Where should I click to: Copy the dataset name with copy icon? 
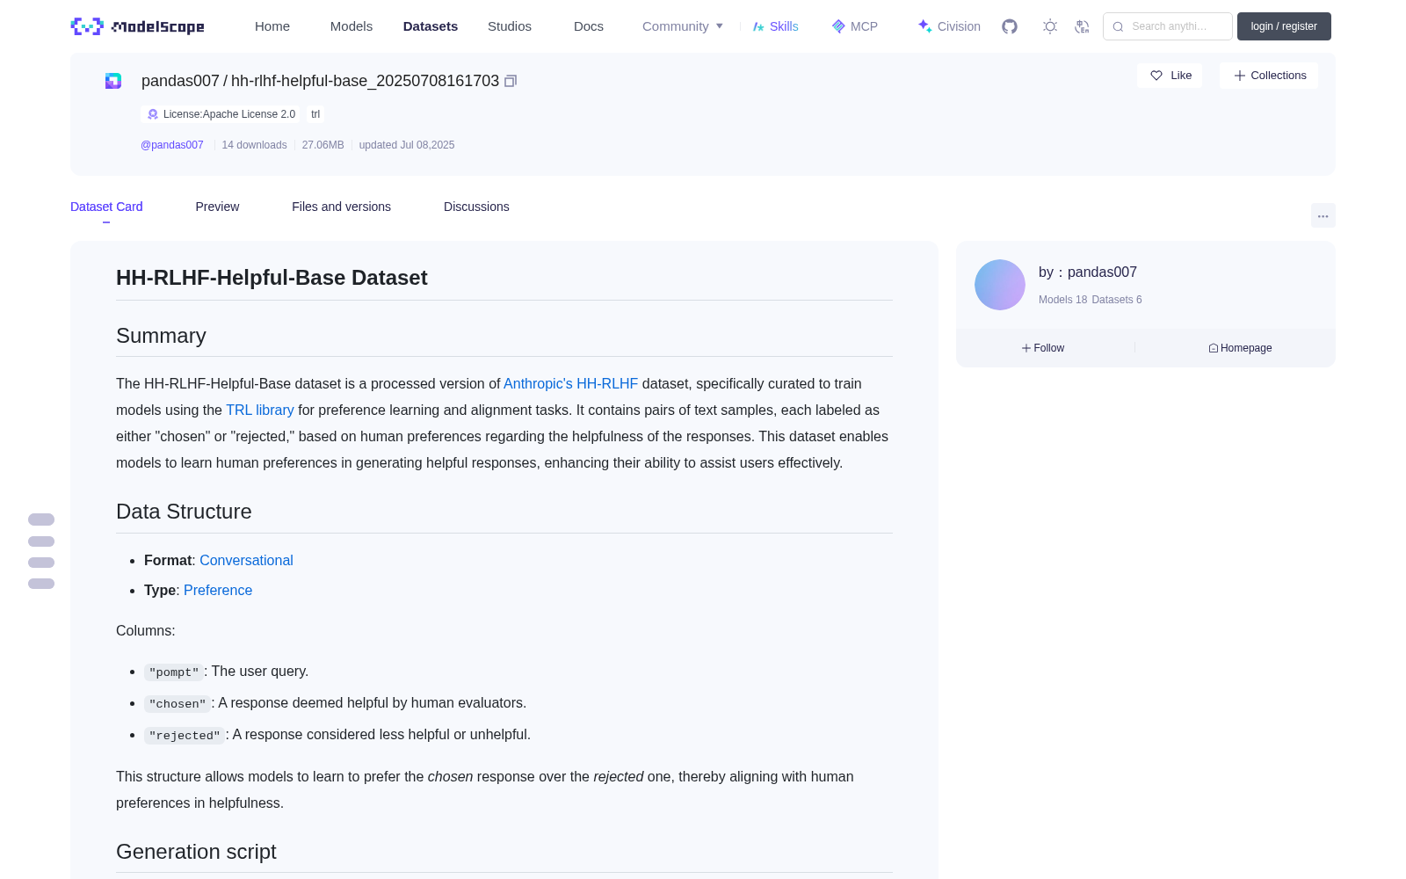click(x=511, y=81)
